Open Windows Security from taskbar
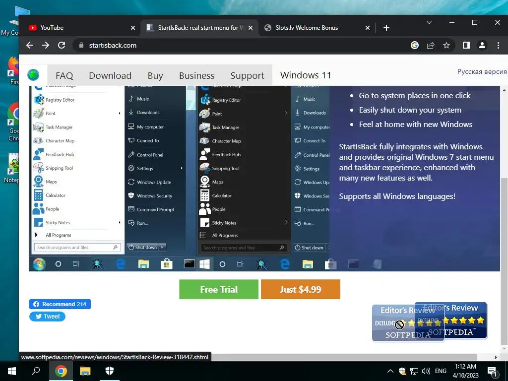 coord(110,371)
